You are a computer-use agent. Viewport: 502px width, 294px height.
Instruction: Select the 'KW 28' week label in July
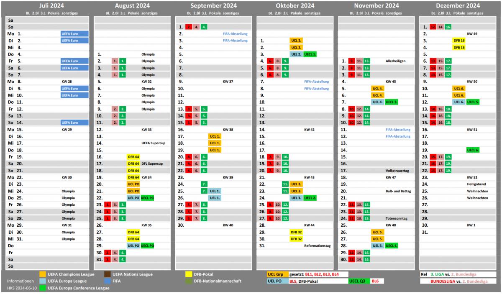click(67, 82)
